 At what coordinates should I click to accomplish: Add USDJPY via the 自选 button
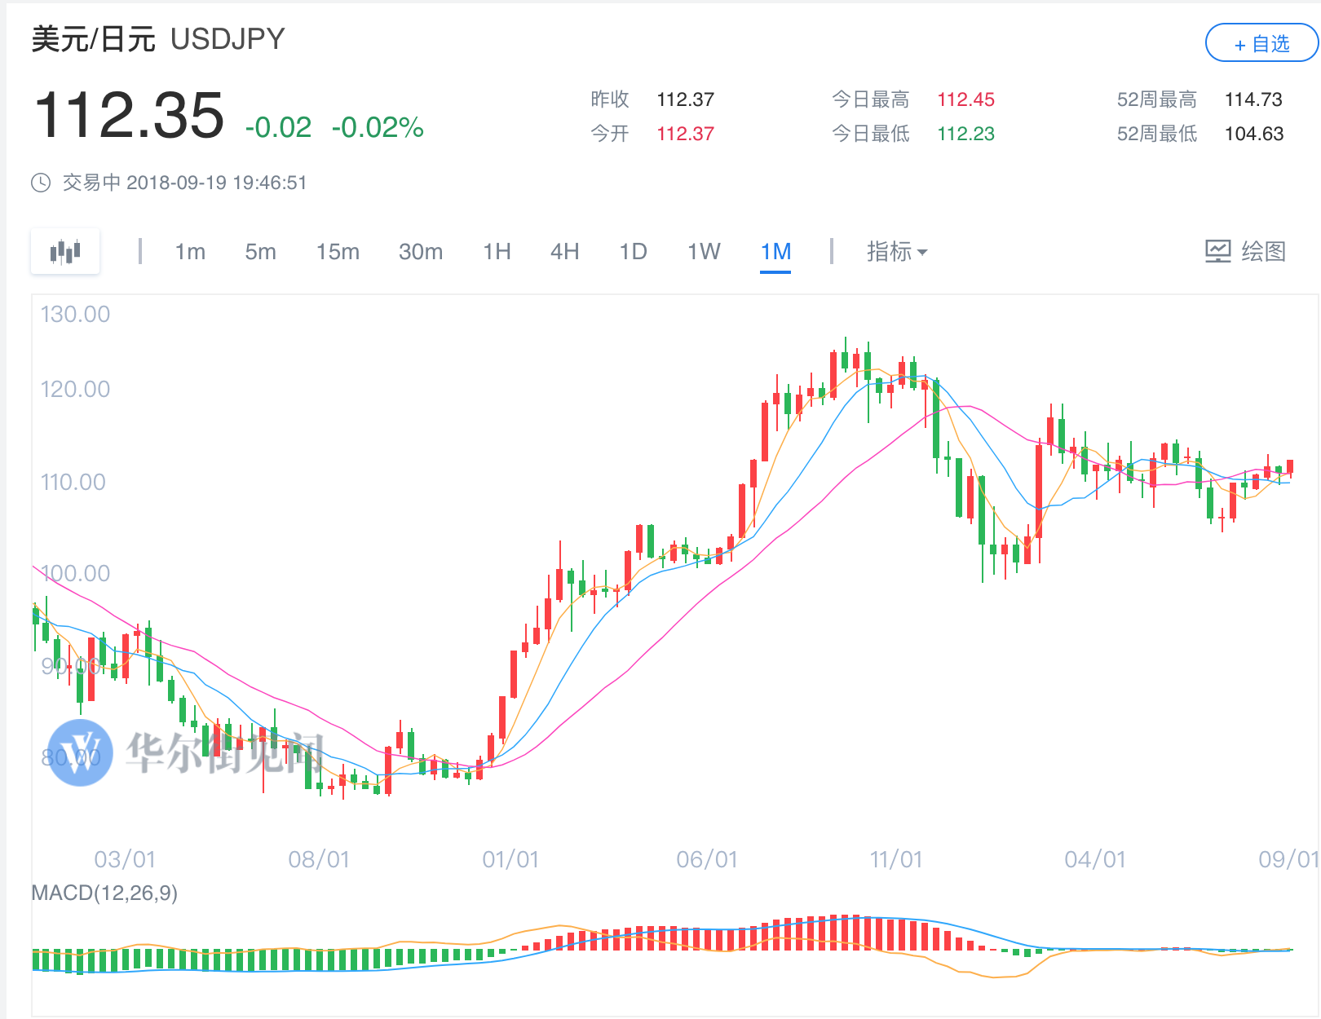click(x=1261, y=43)
